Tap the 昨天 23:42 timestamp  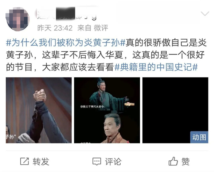[x=55, y=28]
